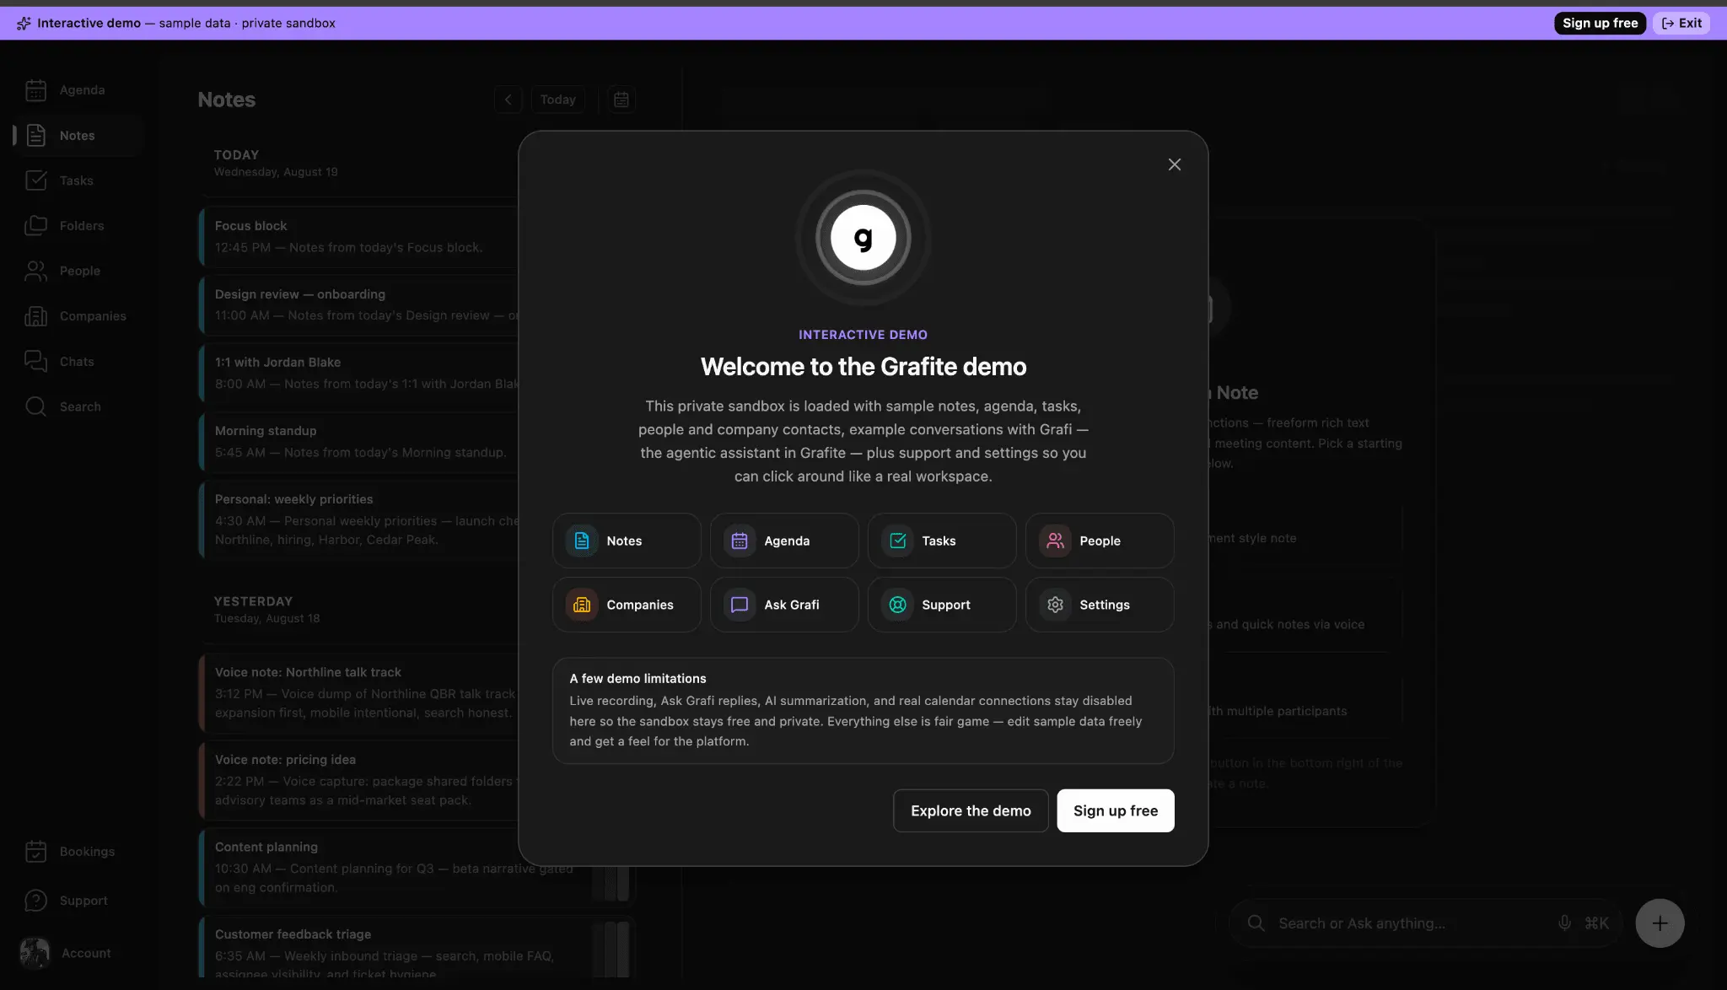Select Notes in the sidebar
Image resolution: width=1727 pixels, height=990 pixels.
tap(78, 136)
